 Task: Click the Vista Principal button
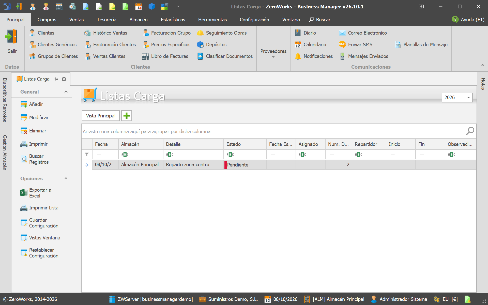coord(101,116)
